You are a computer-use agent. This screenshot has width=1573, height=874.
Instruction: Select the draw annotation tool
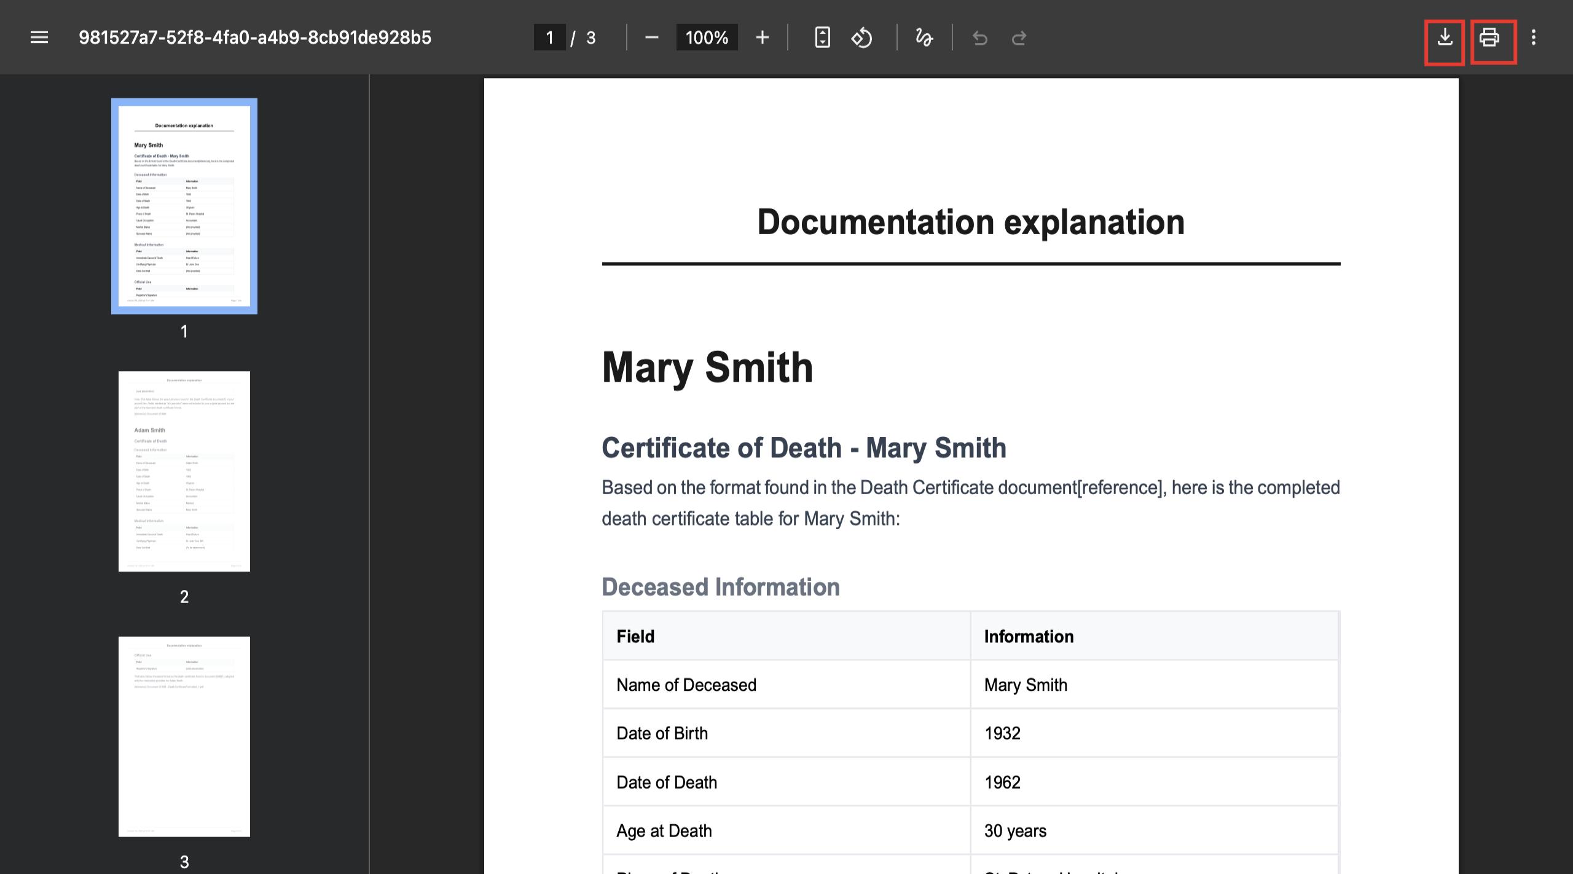(924, 37)
